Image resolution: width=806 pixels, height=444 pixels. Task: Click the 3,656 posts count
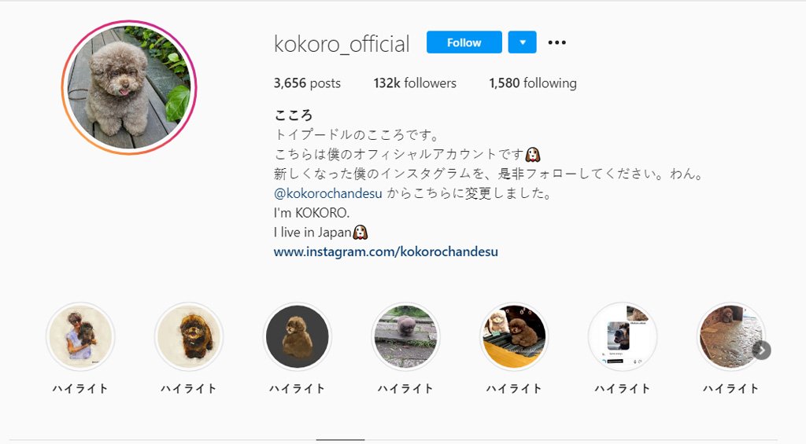(307, 83)
